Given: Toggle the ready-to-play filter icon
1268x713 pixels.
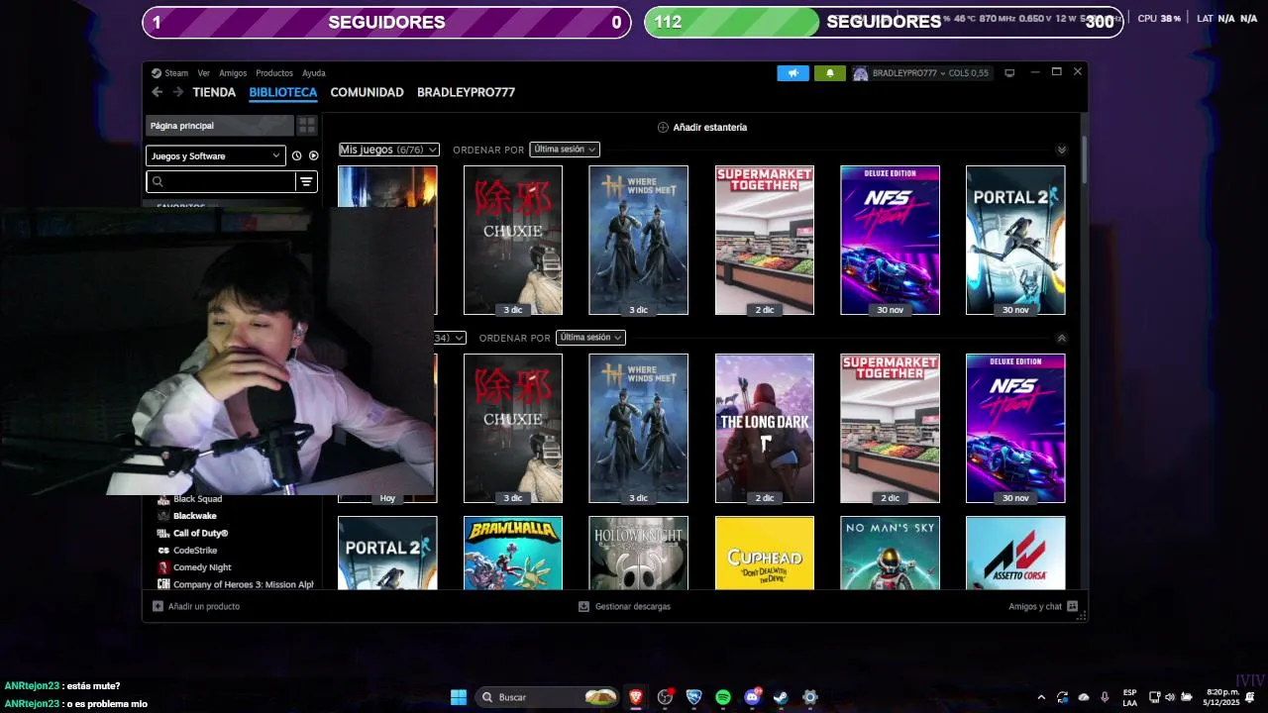Looking at the screenshot, I should coord(313,155).
